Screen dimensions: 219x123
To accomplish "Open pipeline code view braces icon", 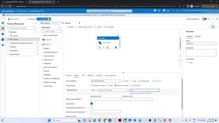I will click(x=209, y=27).
